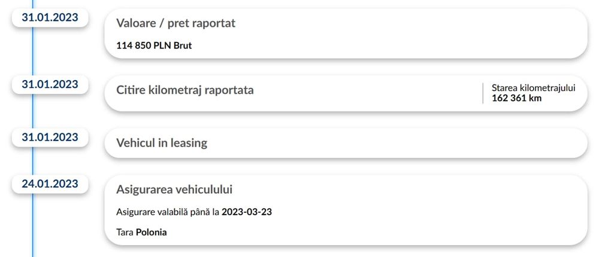Click the date badge beside Valoare / pret raportat
The height and width of the screenshot is (257, 599).
[50, 17]
